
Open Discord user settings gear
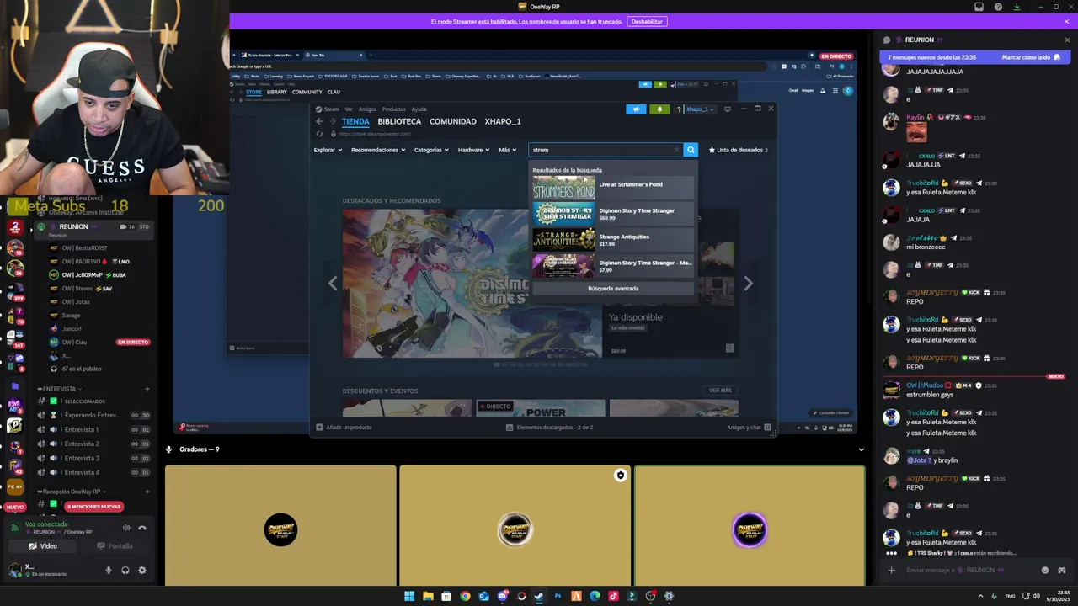pos(142,570)
